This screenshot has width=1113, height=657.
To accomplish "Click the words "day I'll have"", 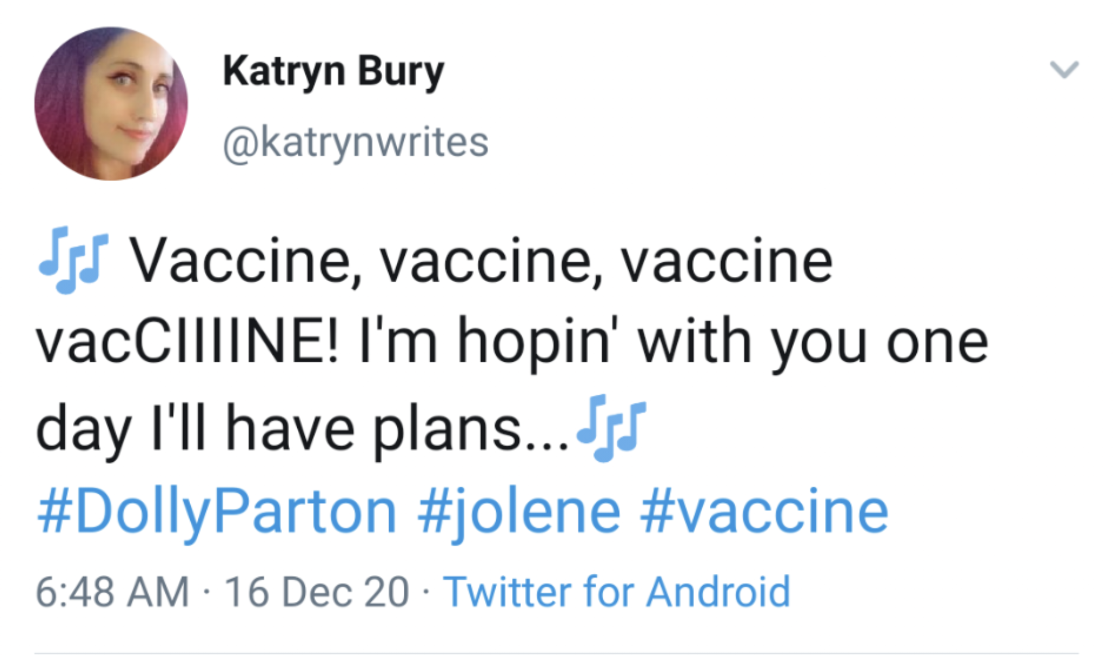I will (196, 430).
